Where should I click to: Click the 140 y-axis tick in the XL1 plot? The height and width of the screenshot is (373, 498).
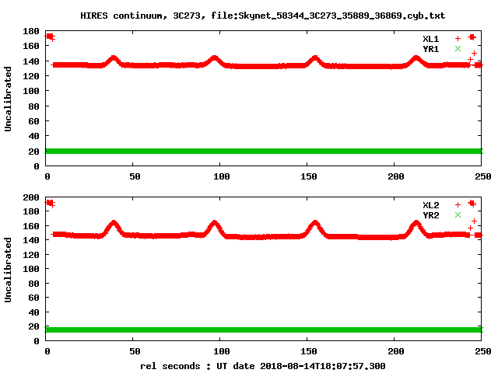[31, 61]
